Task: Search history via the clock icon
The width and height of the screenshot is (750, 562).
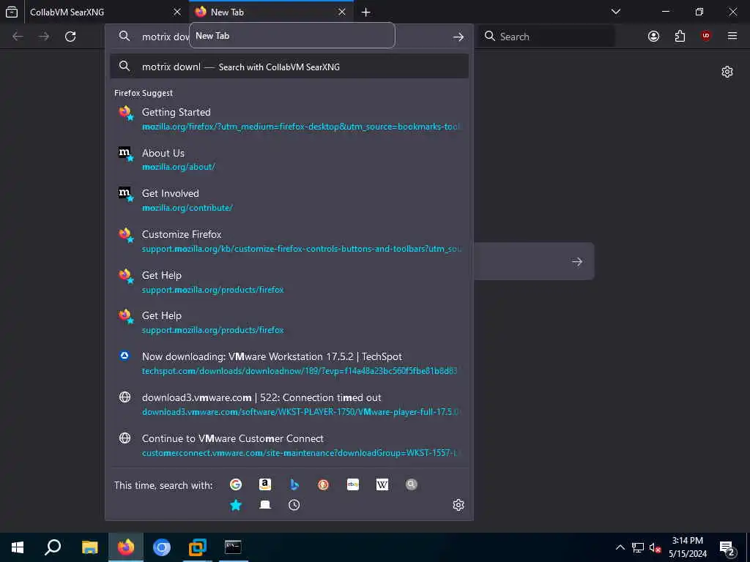Action: click(294, 505)
